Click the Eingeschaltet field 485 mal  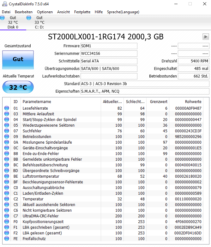193,69
